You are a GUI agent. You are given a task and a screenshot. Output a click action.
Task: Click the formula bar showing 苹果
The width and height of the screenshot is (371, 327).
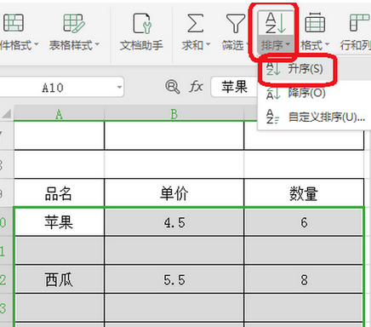[x=234, y=87]
